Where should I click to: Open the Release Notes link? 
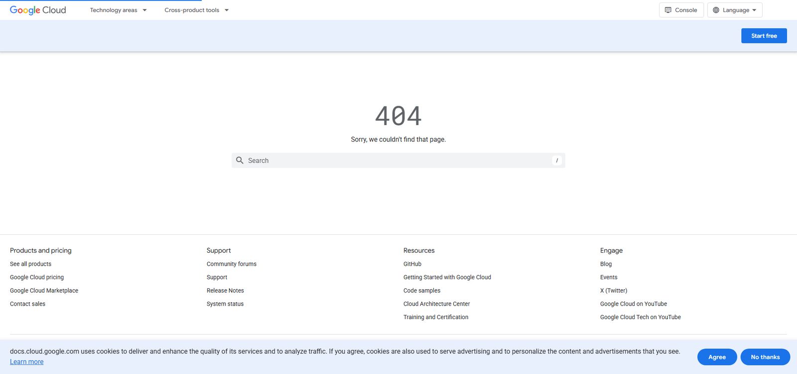pyautogui.click(x=225, y=290)
